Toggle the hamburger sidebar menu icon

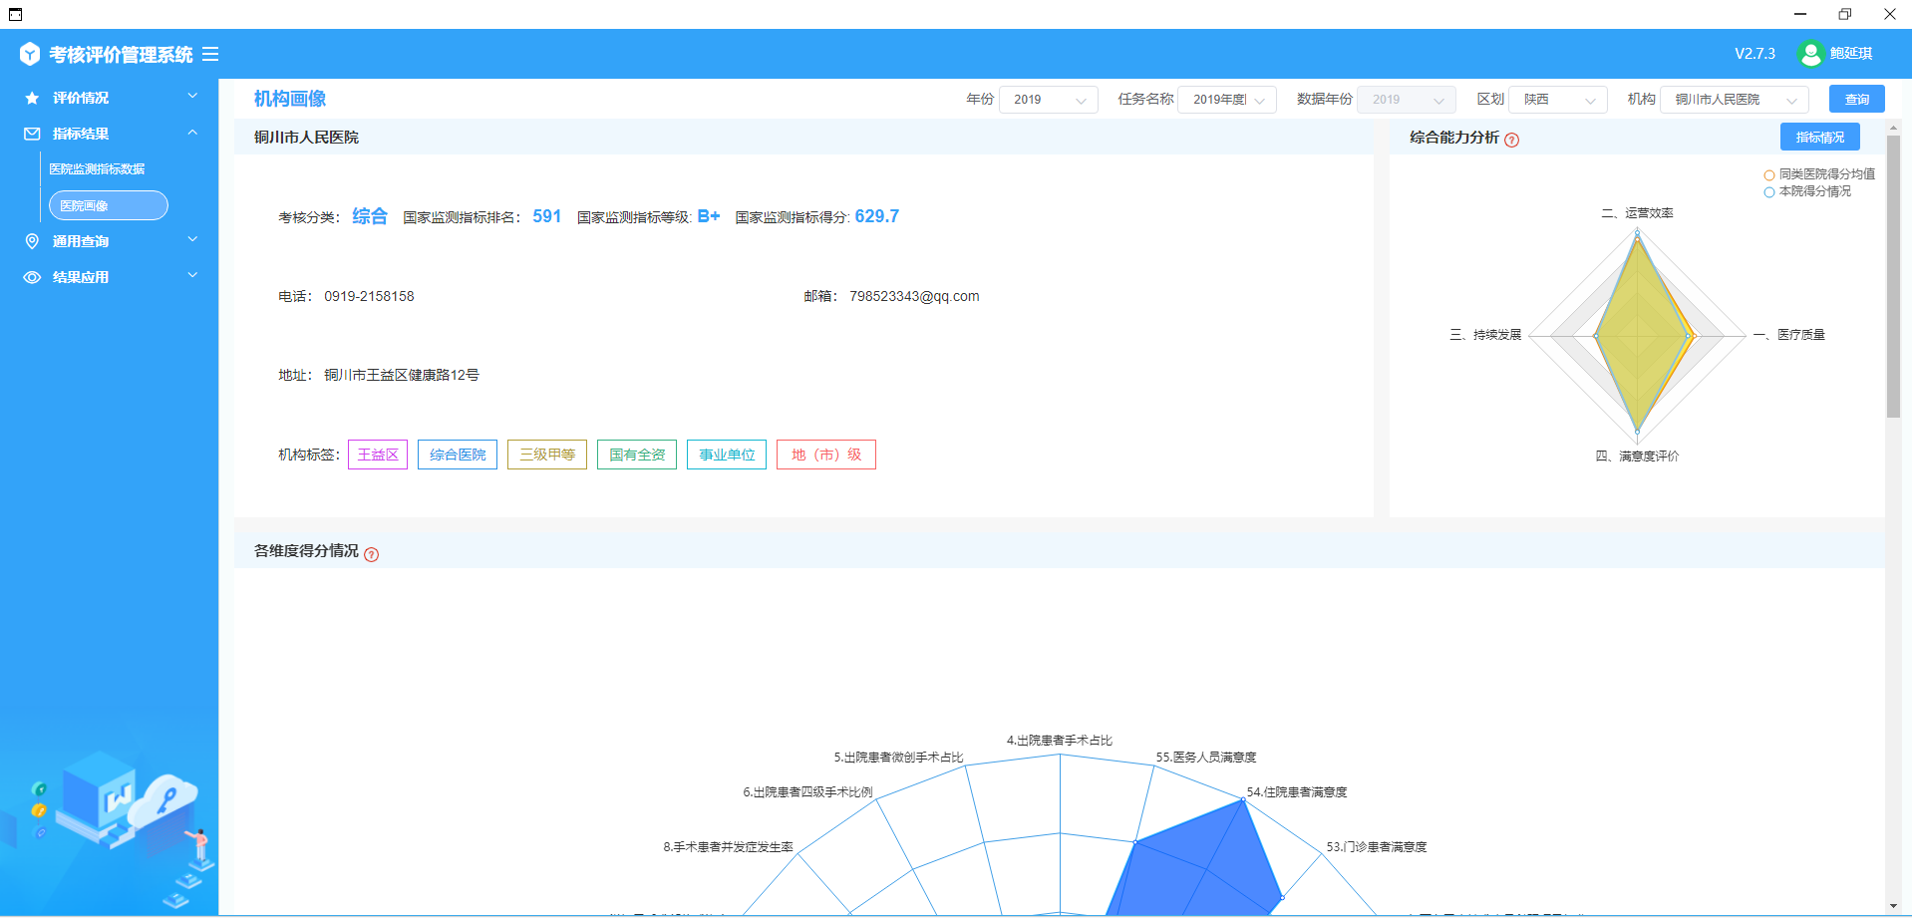210,54
